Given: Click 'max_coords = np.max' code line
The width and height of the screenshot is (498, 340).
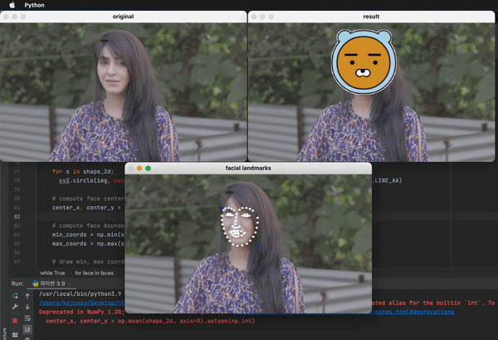Looking at the screenshot, I should click(88, 244).
